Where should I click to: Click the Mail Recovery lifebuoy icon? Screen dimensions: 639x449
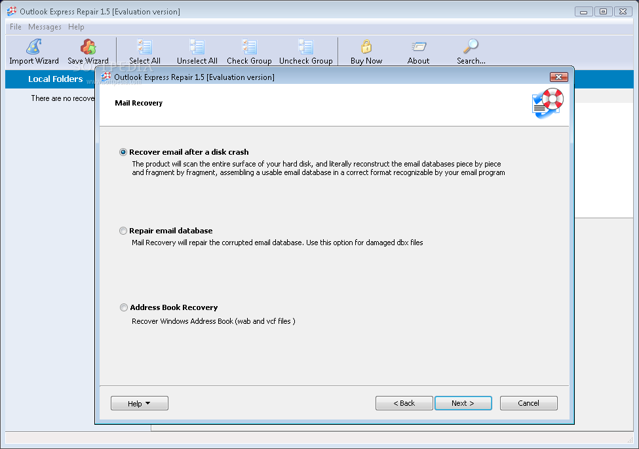548,103
